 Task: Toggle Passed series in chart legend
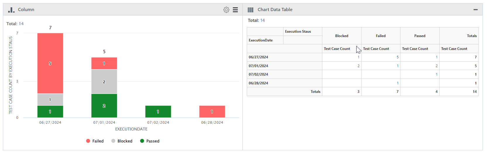pos(153,141)
